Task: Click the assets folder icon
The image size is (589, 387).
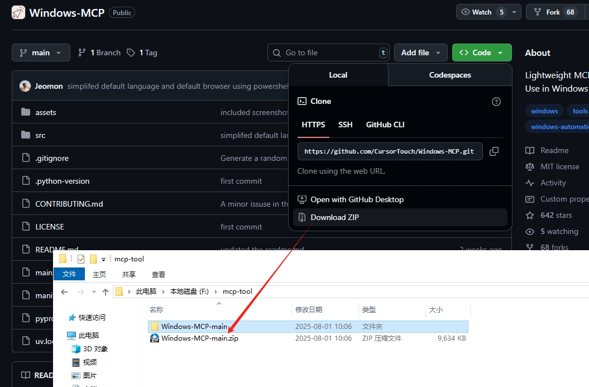Action: tap(26, 112)
